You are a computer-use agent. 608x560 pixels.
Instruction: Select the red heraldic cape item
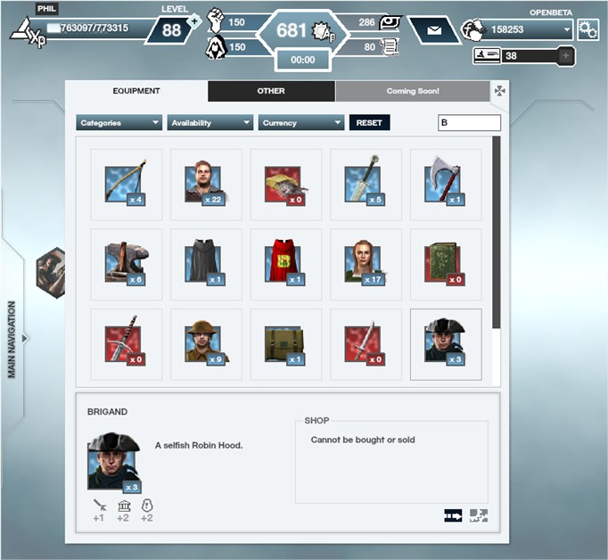tap(286, 265)
